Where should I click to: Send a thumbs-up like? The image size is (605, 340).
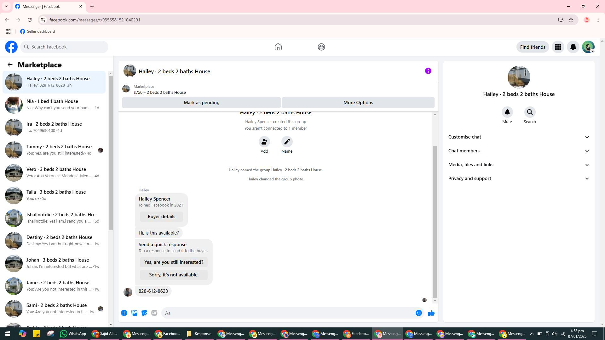431,313
